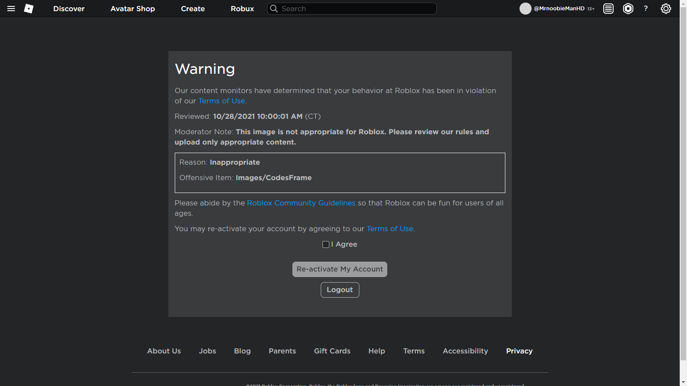Screen dimensions: 687x386
Task: Open the help question mark icon
Action: click(646, 9)
